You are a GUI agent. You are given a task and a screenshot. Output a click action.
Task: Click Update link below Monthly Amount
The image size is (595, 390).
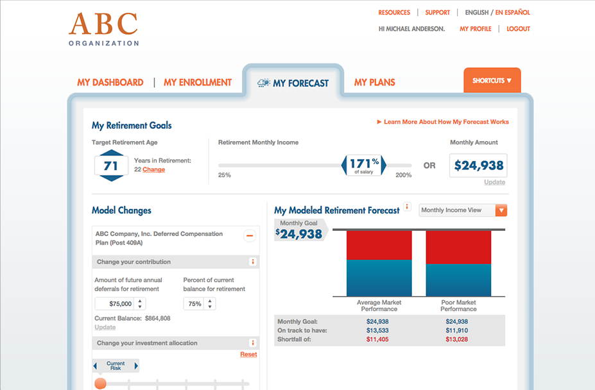pyautogui.click(x=494, y=182)
